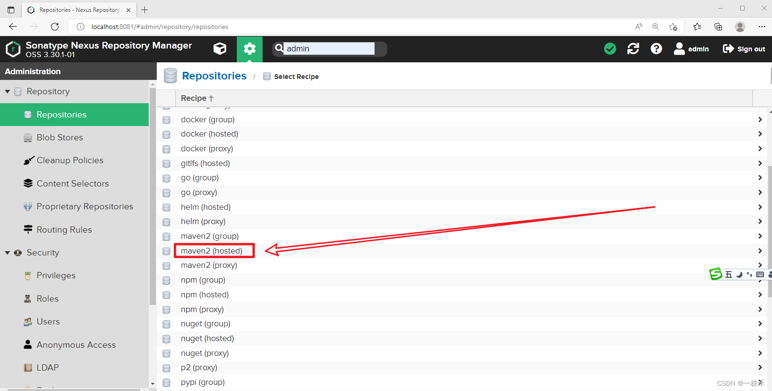Image resolution: width=772 pixels, height=391 pixels.
Task: Open the browser Favorites star icon
Action: point(697,27)
